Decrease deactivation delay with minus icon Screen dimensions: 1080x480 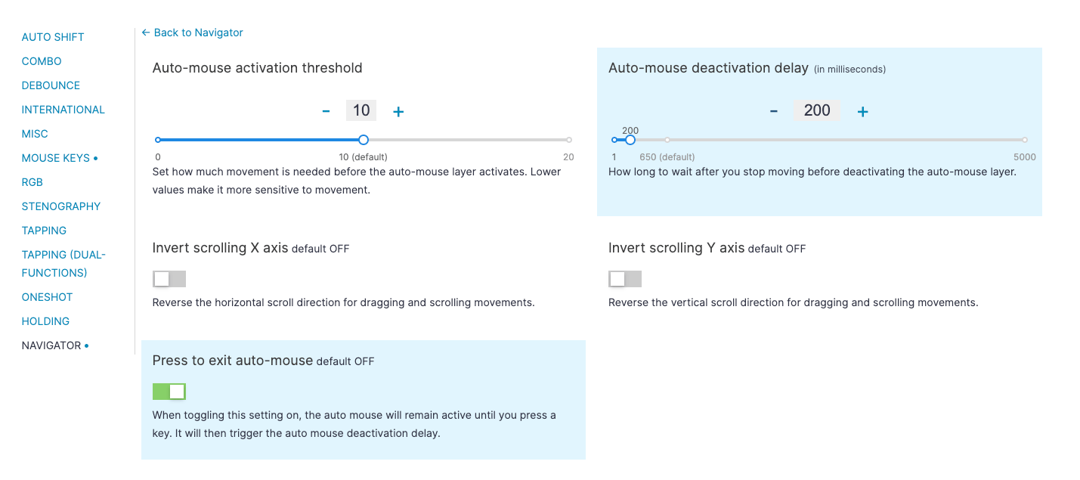click(774, 111)
